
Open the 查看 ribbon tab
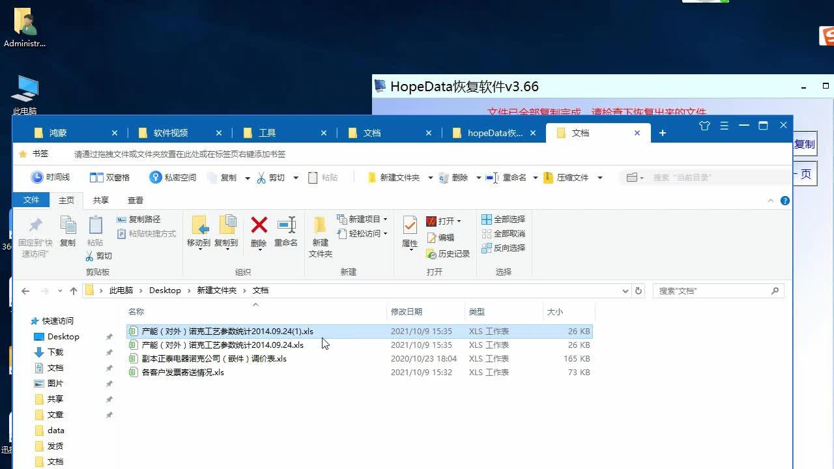[136, 201]
